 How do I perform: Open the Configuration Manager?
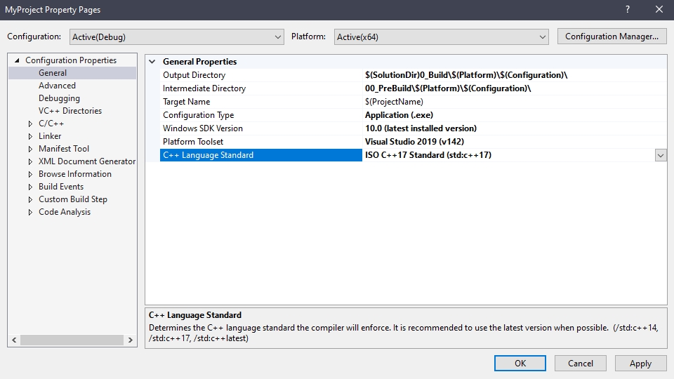(612, 36)
